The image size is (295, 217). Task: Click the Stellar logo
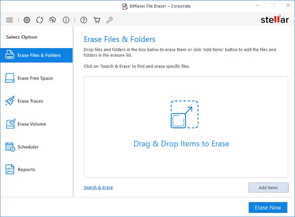point(275,19)
